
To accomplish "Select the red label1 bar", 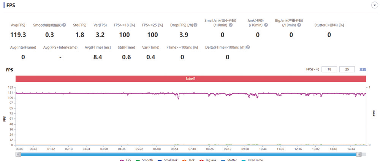I will (191, 79).
